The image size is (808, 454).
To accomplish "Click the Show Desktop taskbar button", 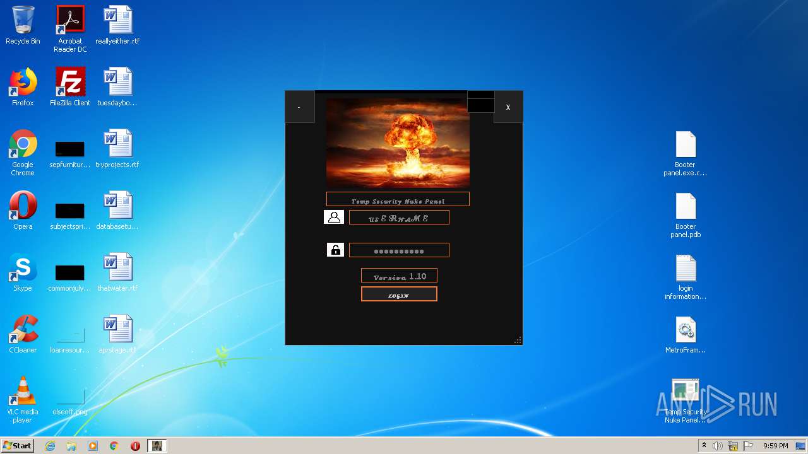I will point(802,446).
